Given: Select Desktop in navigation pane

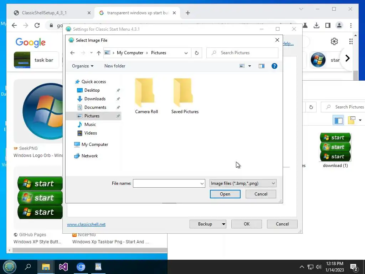Looking at the screenshot, I should (x=92, y=90).
